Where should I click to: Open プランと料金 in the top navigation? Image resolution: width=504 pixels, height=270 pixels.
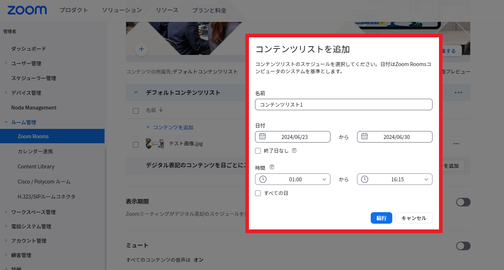[x=209, y=10]
